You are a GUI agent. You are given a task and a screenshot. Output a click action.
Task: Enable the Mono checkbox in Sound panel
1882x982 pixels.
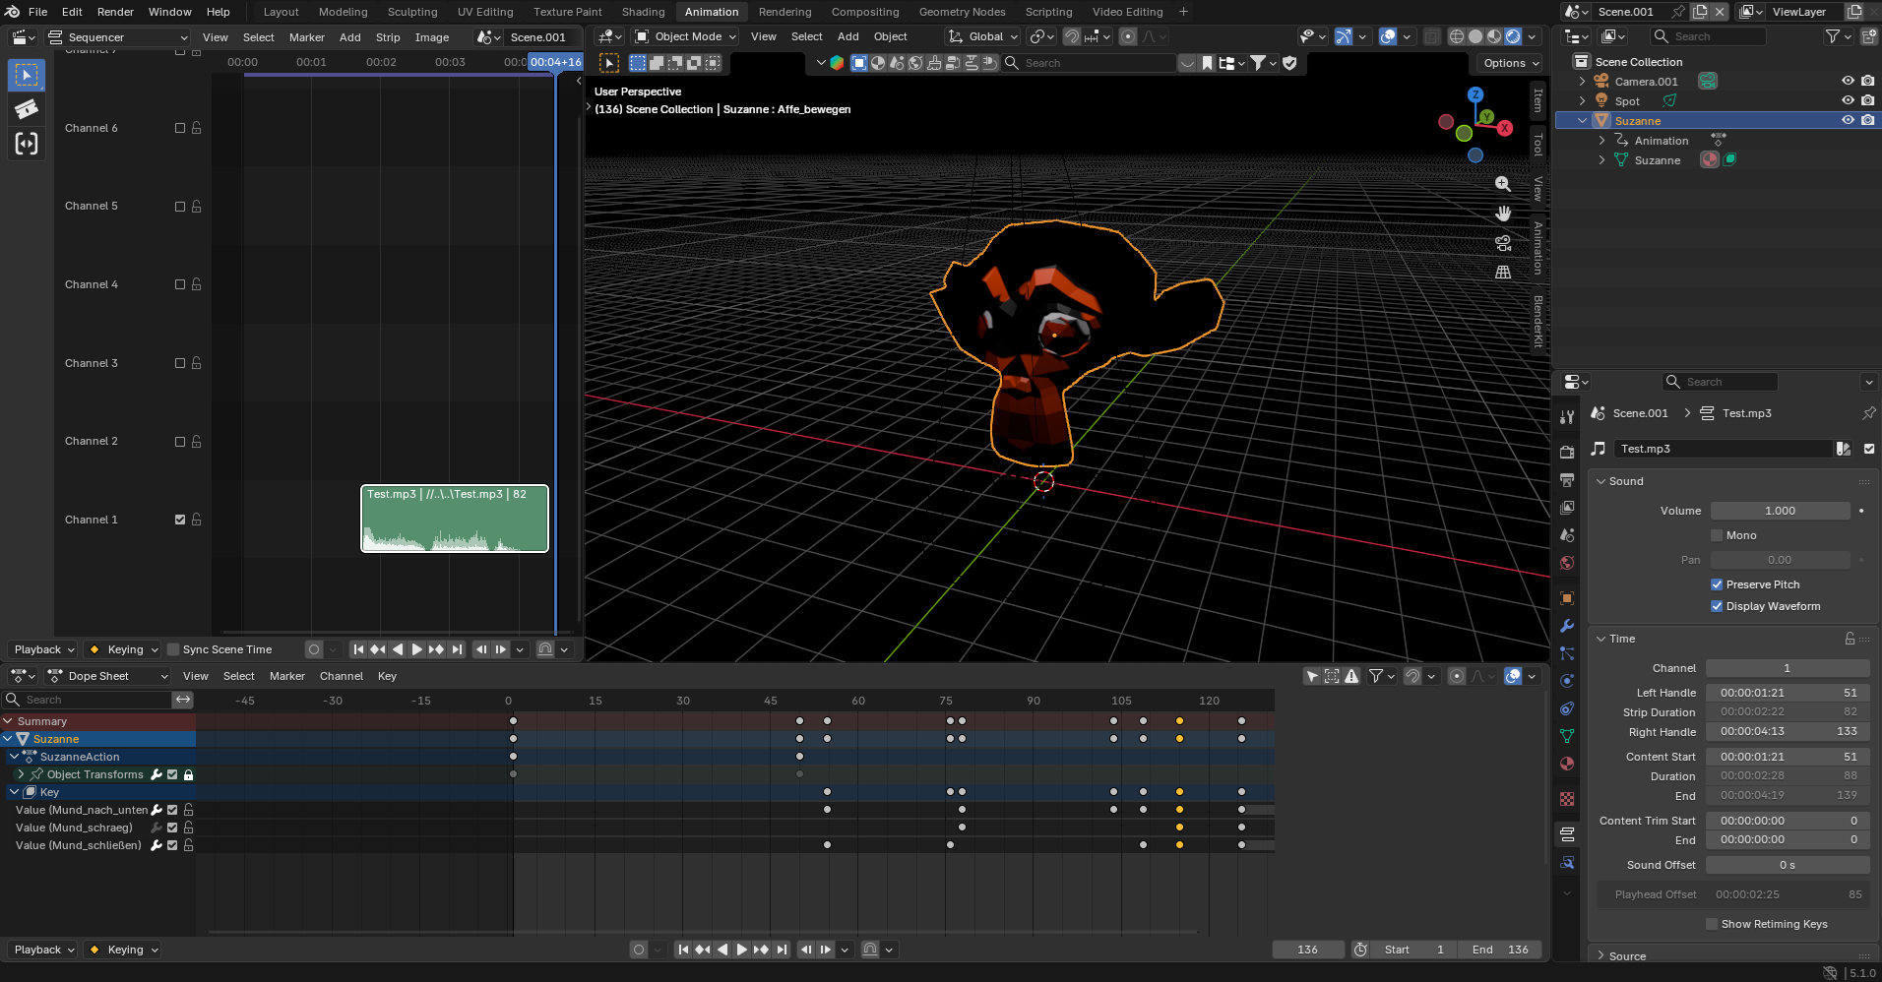point(1717,535)
